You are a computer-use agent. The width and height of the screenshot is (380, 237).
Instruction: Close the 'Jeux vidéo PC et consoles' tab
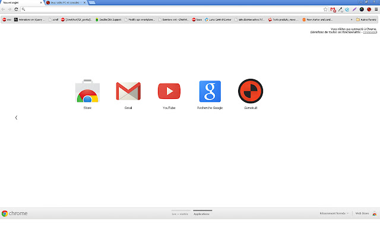[x=84, y=2]
